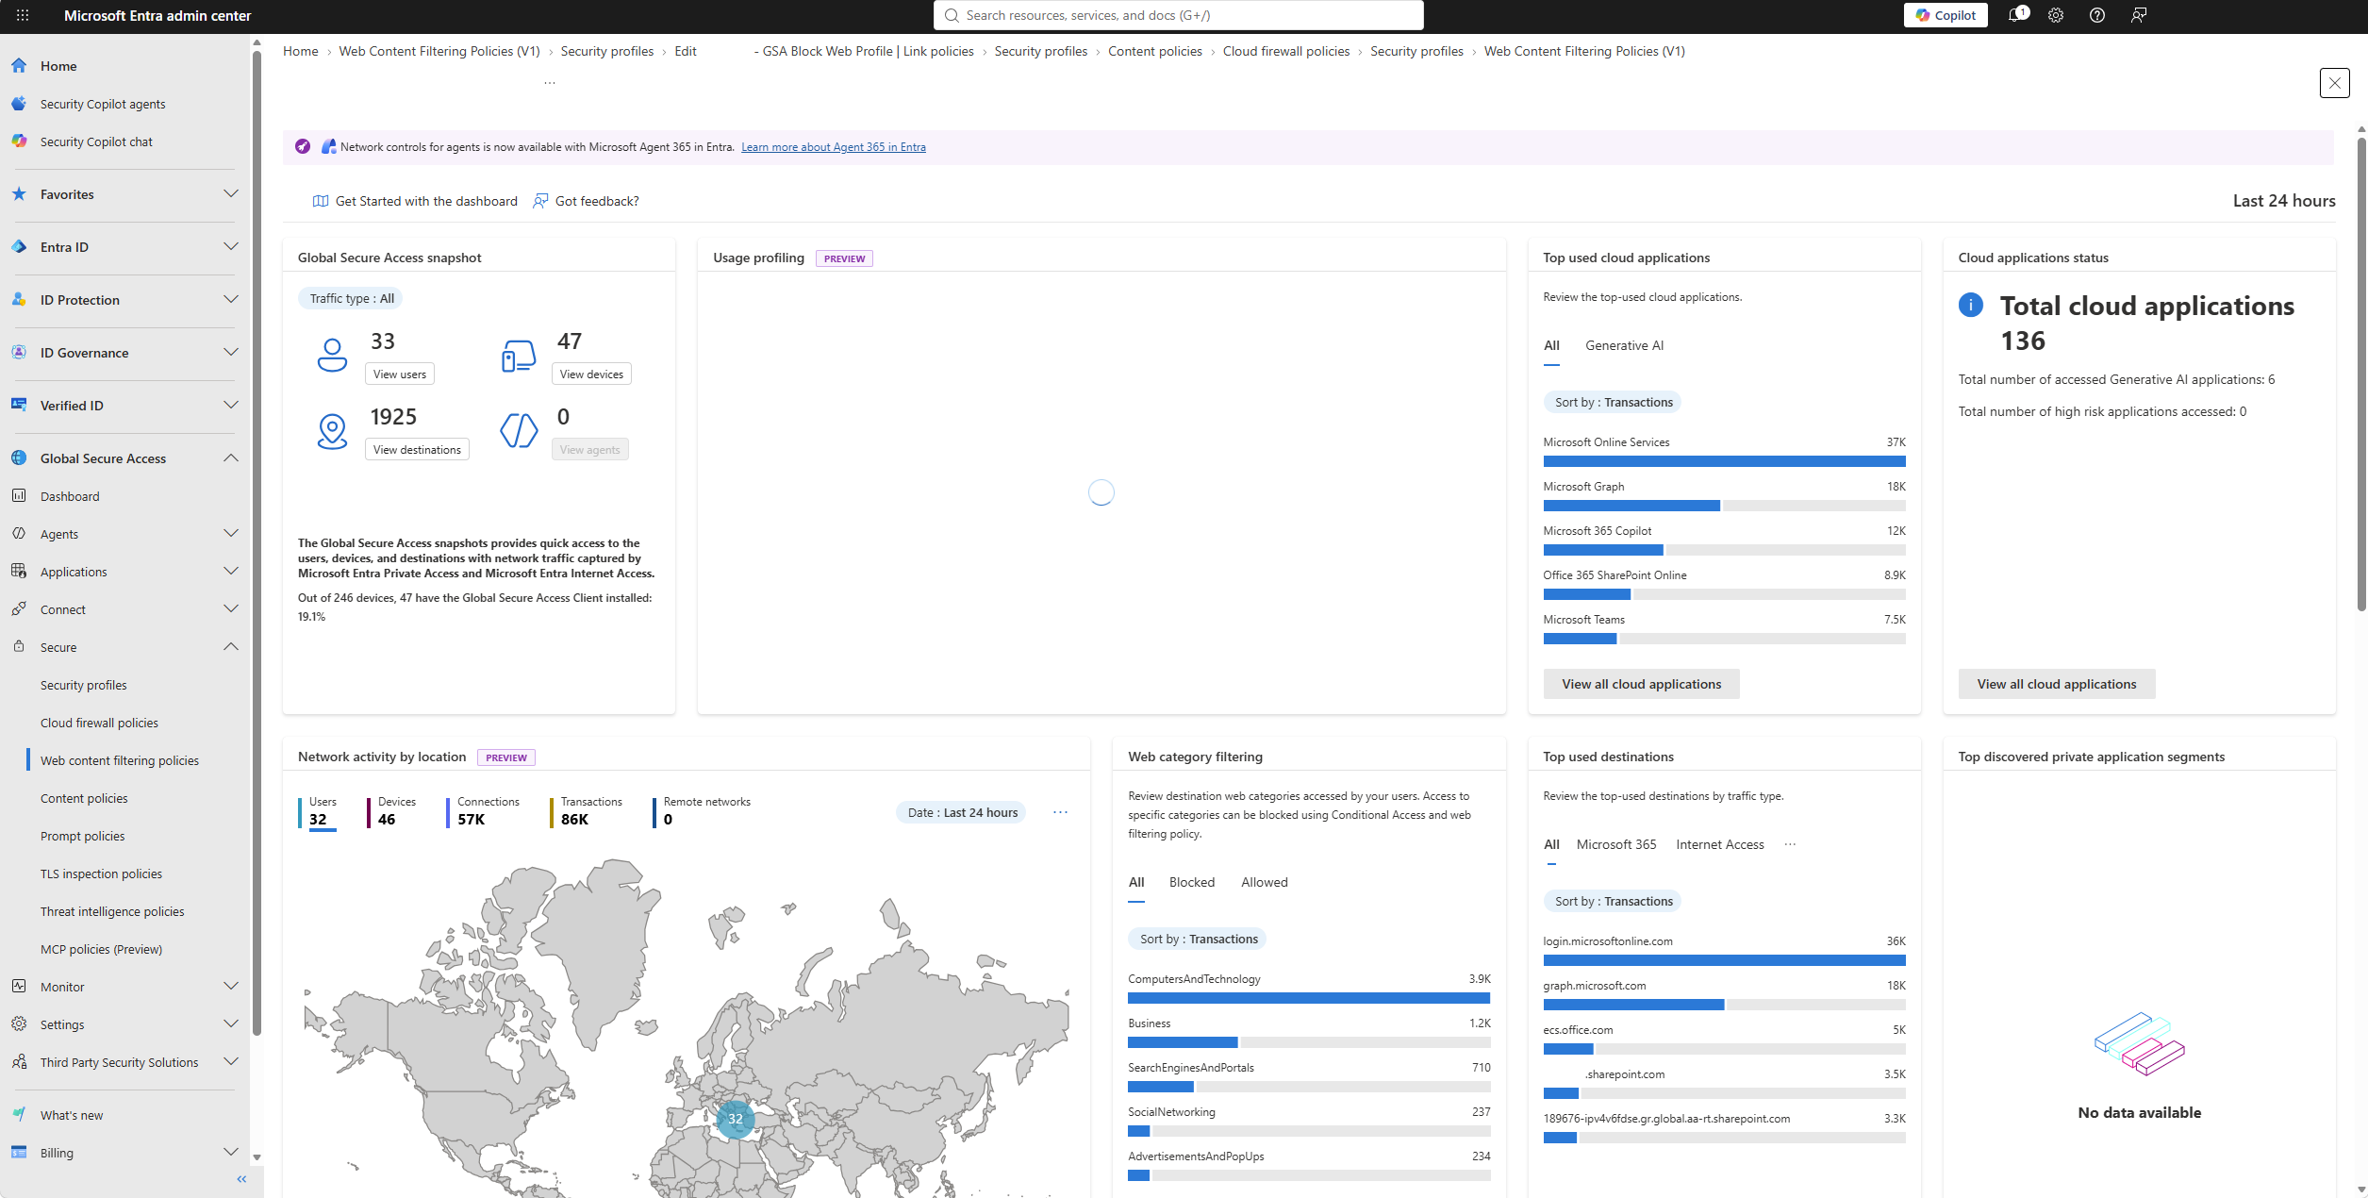
Task: Open the app launcher waffle icon
Action: coord(23,15)
